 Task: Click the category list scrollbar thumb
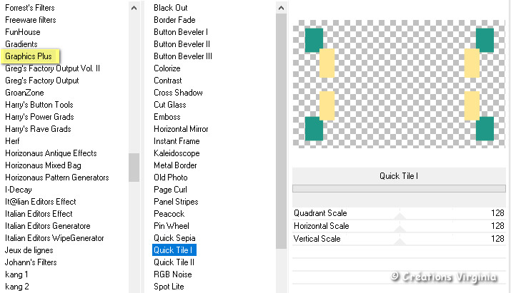[x=134, y=168]
